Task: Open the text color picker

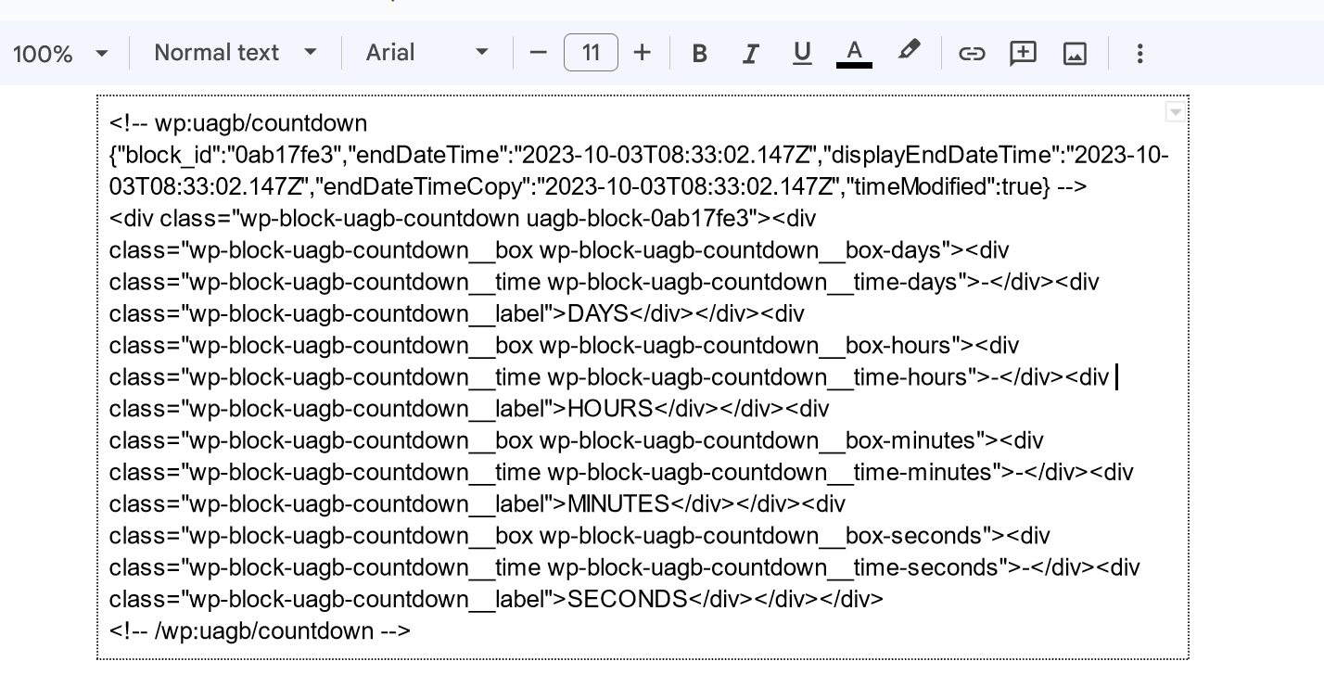Action: tap(854, 54)
